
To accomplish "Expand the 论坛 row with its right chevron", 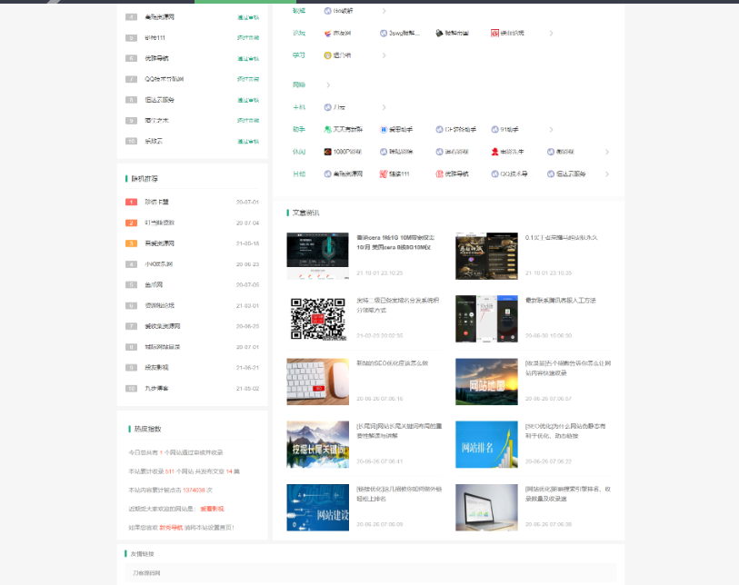I will pos(551,33).
